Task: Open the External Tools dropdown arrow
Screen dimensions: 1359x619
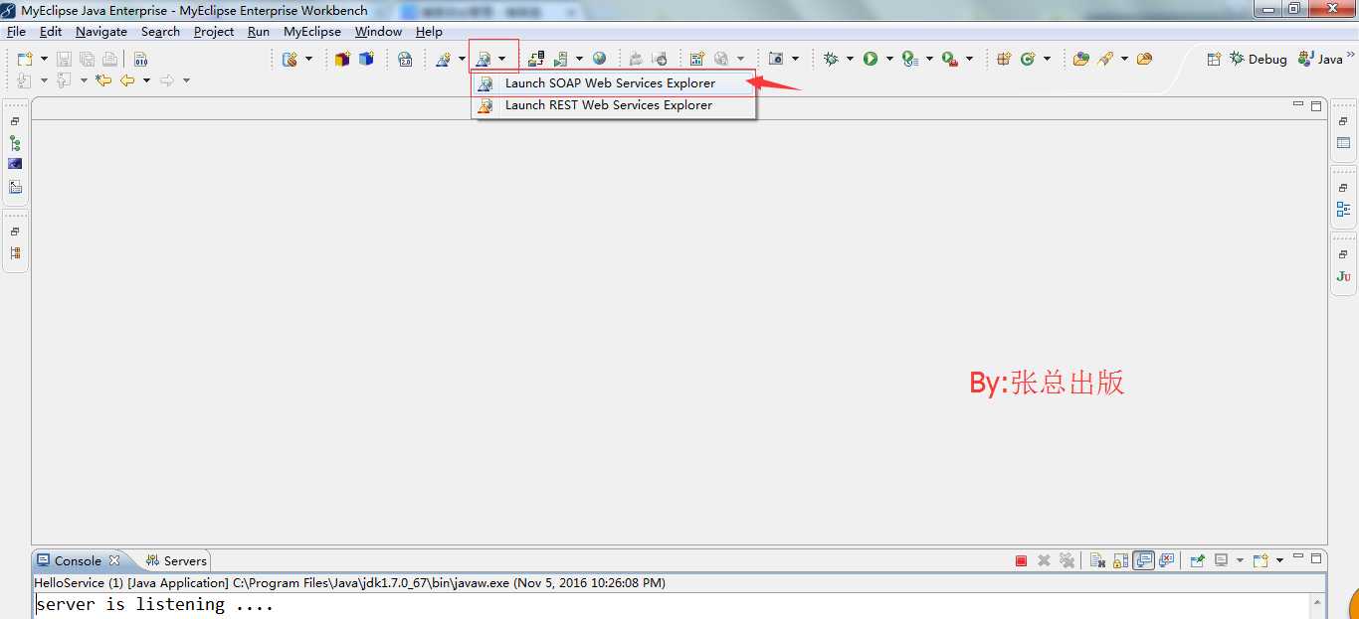Action: (969, 60)
